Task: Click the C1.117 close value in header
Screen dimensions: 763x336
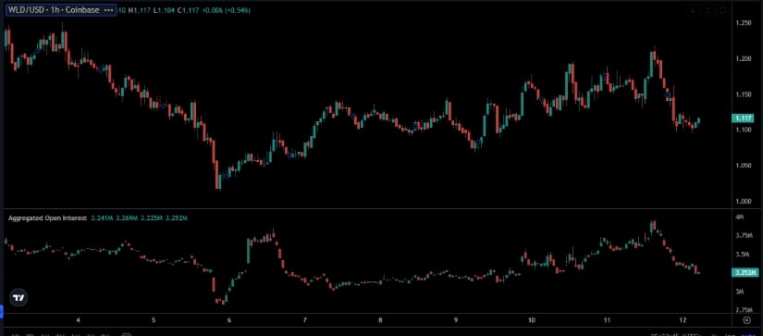Action: [x=189, y=10]
